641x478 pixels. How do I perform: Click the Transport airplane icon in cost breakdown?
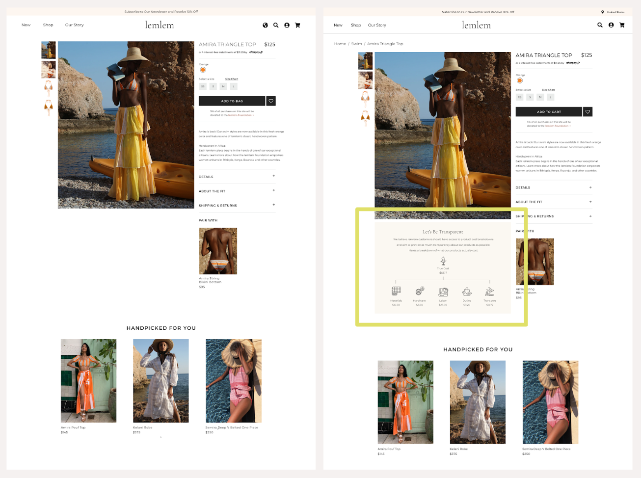pyautogui.click(x=489, y=292)
